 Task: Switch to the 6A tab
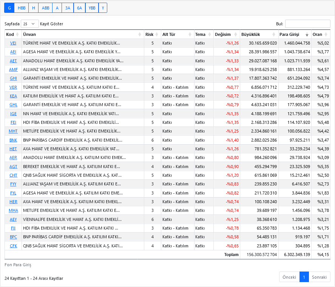coord(79,8)
